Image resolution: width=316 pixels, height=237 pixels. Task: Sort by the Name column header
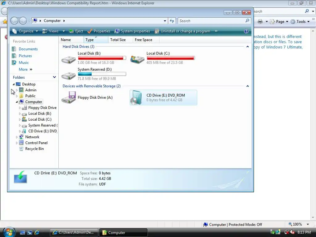pos(71,40)
